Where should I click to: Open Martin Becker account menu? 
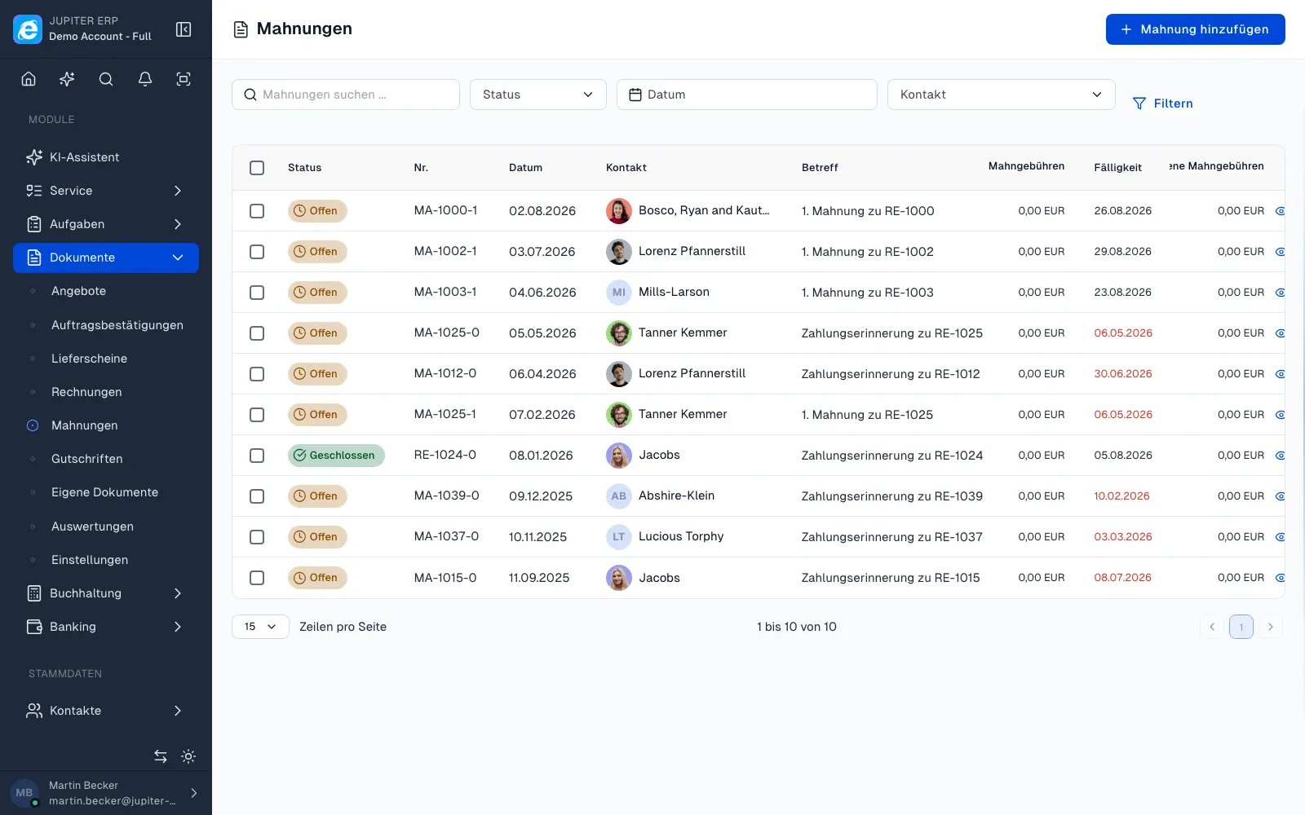tap(106, 792)
